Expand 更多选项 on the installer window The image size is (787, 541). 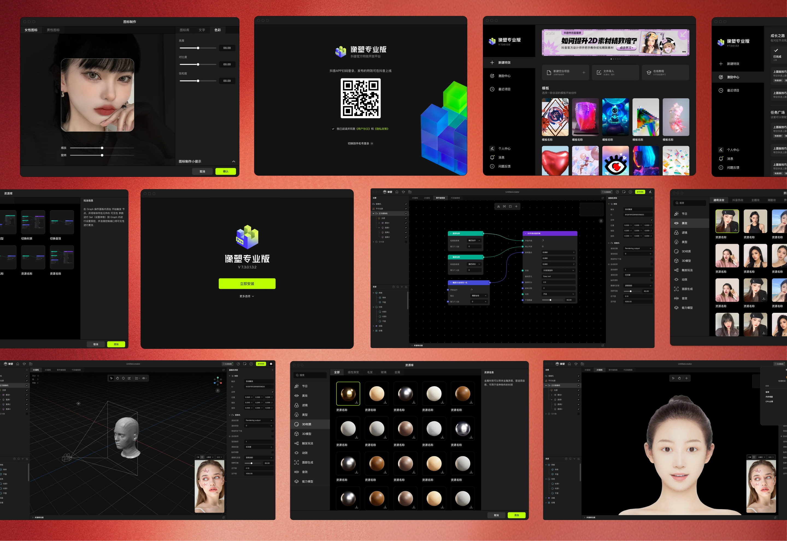(247, 296)
